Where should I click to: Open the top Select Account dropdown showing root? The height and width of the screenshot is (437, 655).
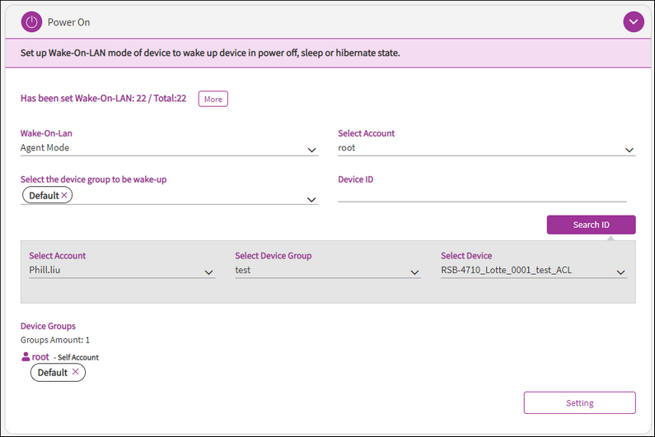click(629, 150)
